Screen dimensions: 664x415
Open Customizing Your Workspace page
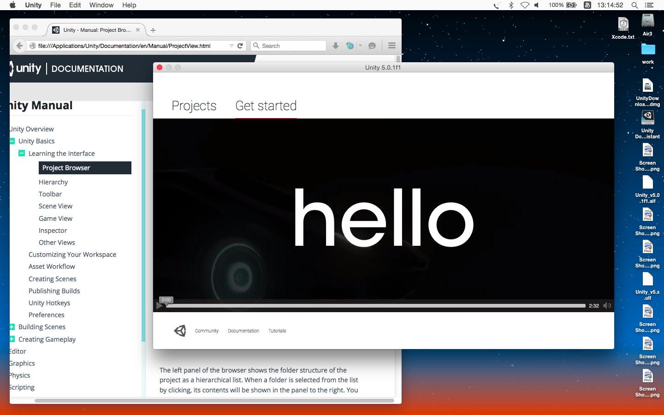point(72,255)
